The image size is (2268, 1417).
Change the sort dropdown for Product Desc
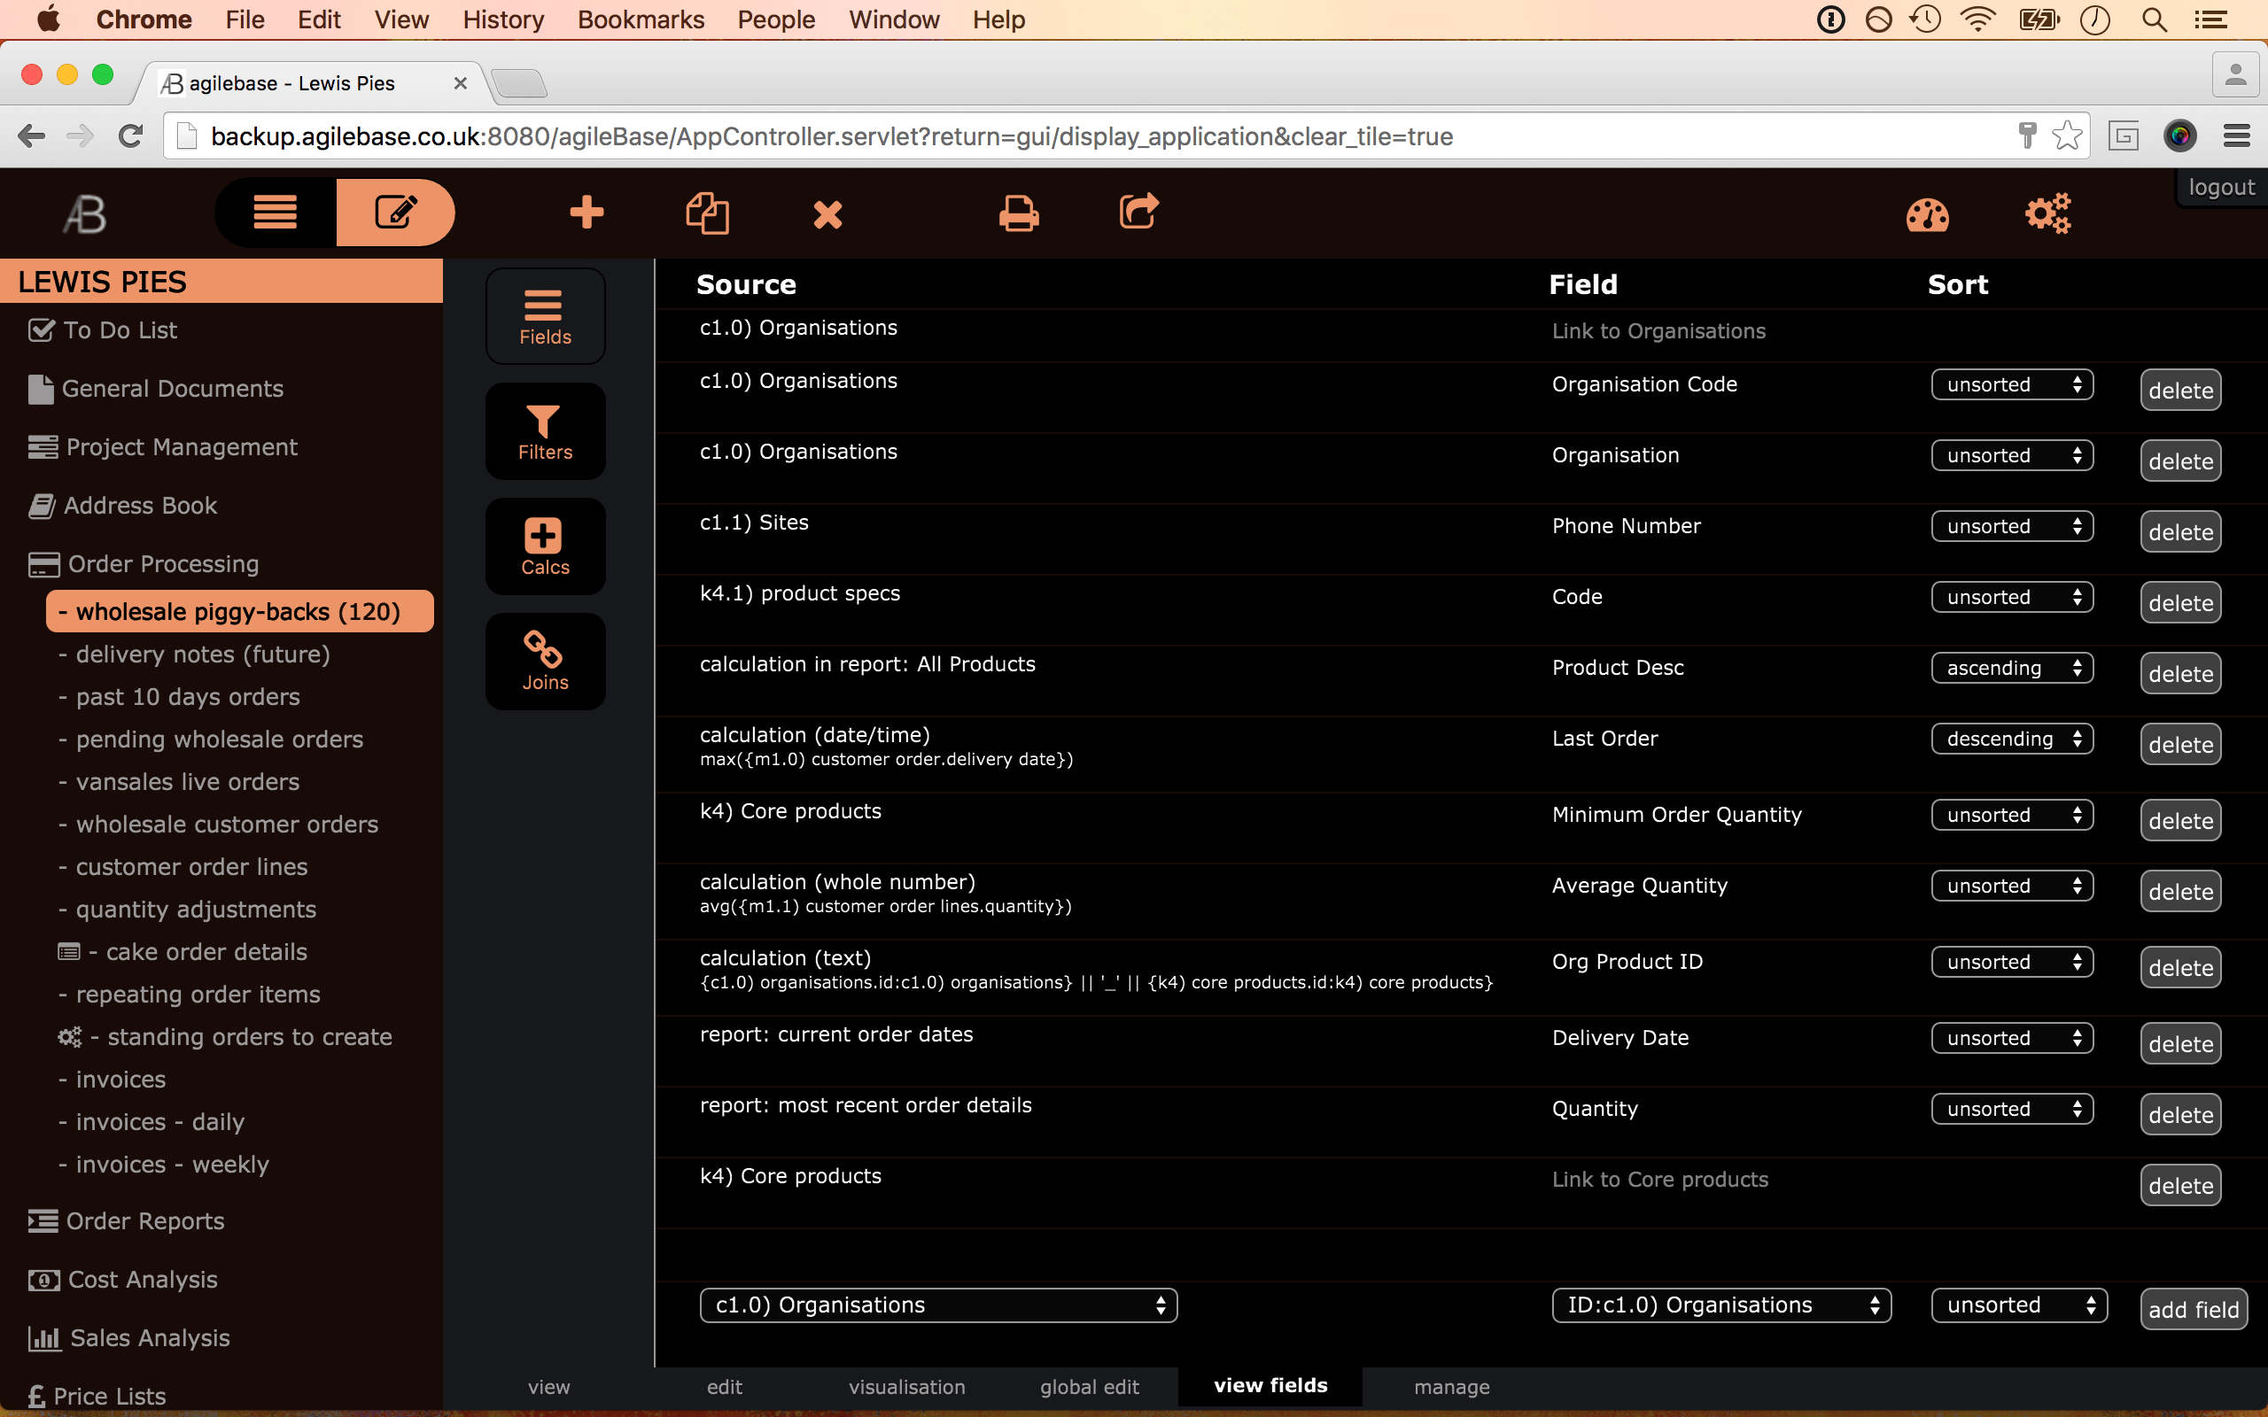(x=2011, y=668)
